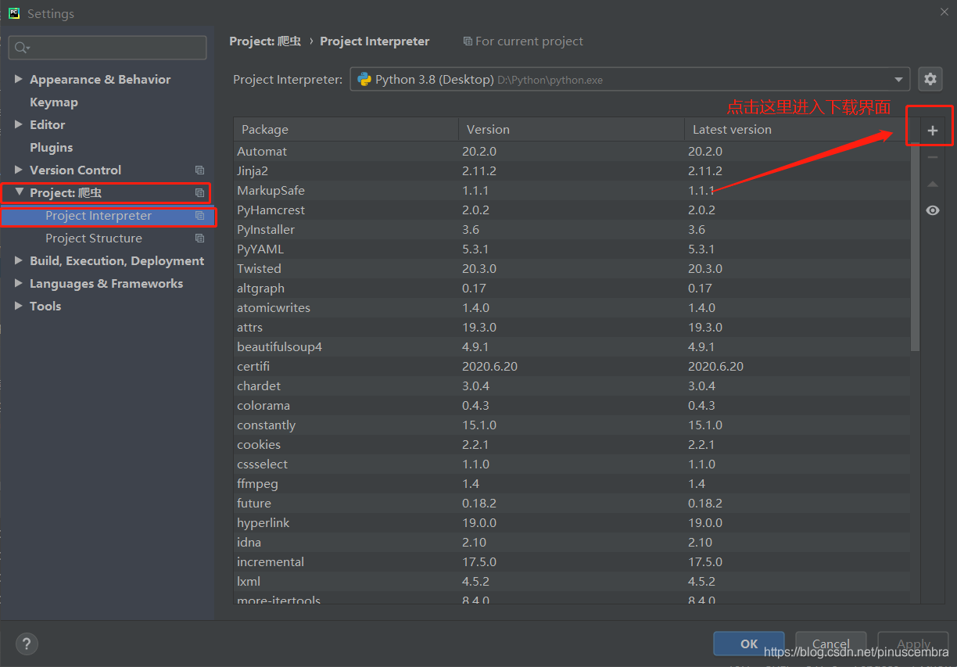Collapse the Project: 爬虫 tree node
This screenshot has width=957, height=667.
click(19, 192)
